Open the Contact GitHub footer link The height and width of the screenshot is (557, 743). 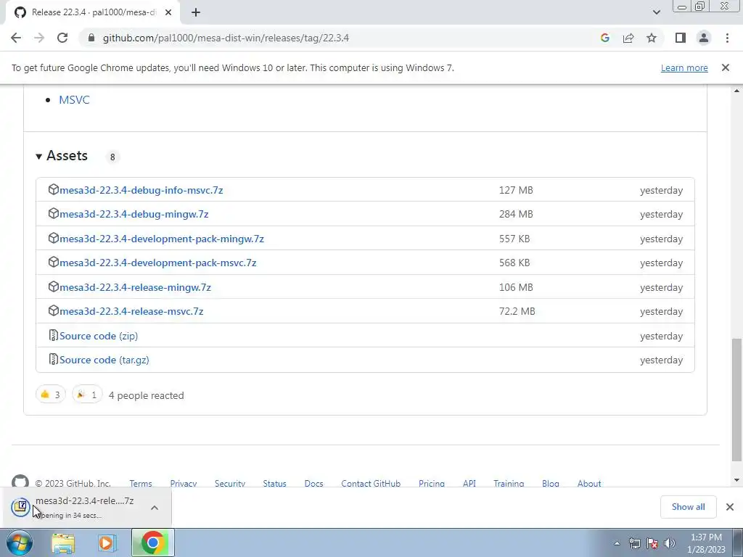tap(371, 484)
